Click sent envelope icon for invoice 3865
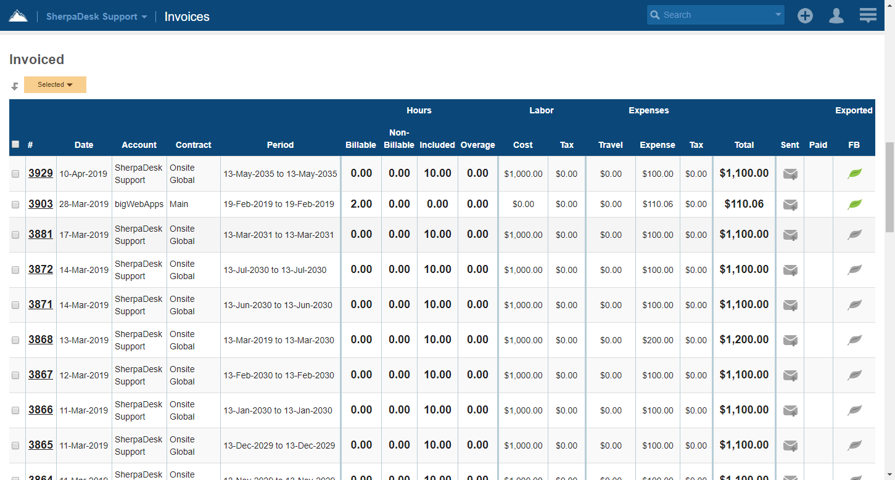The height and width of the screenshot is (480, 895). [790, 445]
